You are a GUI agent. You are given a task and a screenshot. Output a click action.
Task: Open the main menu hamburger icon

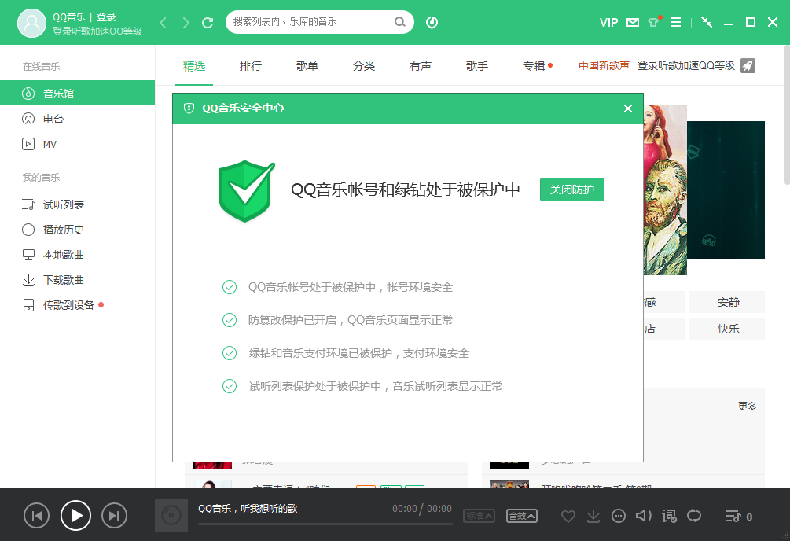coord(676,22)
